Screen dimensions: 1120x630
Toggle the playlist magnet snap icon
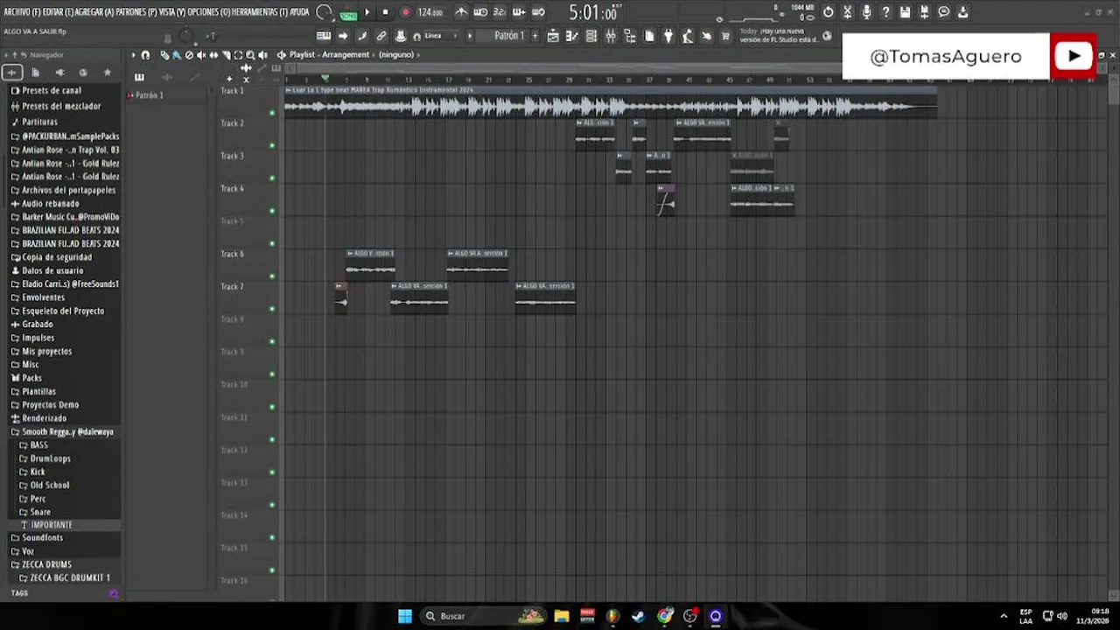pyautogui.click(x=145, y=55)
